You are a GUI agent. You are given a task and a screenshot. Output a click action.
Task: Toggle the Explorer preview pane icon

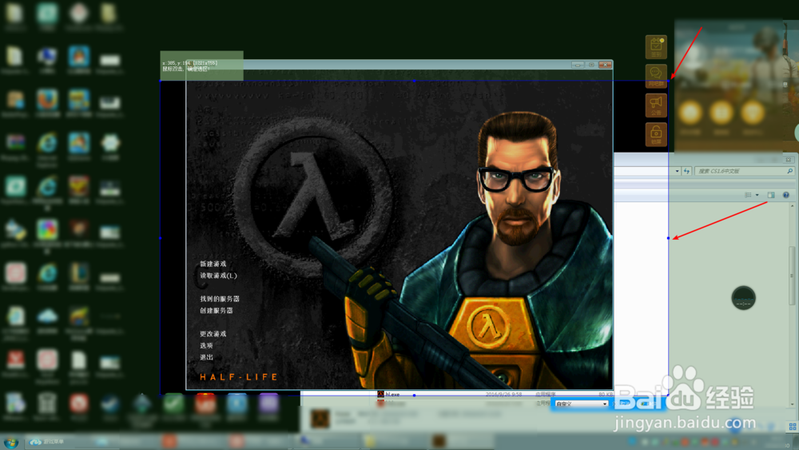point(771,195)
